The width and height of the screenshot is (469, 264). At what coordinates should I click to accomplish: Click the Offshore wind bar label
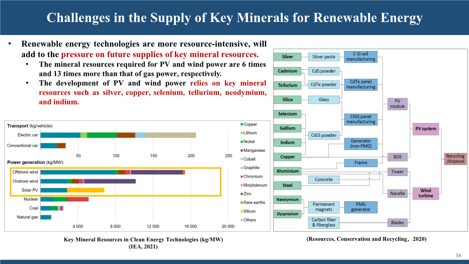tap(25, 172)
